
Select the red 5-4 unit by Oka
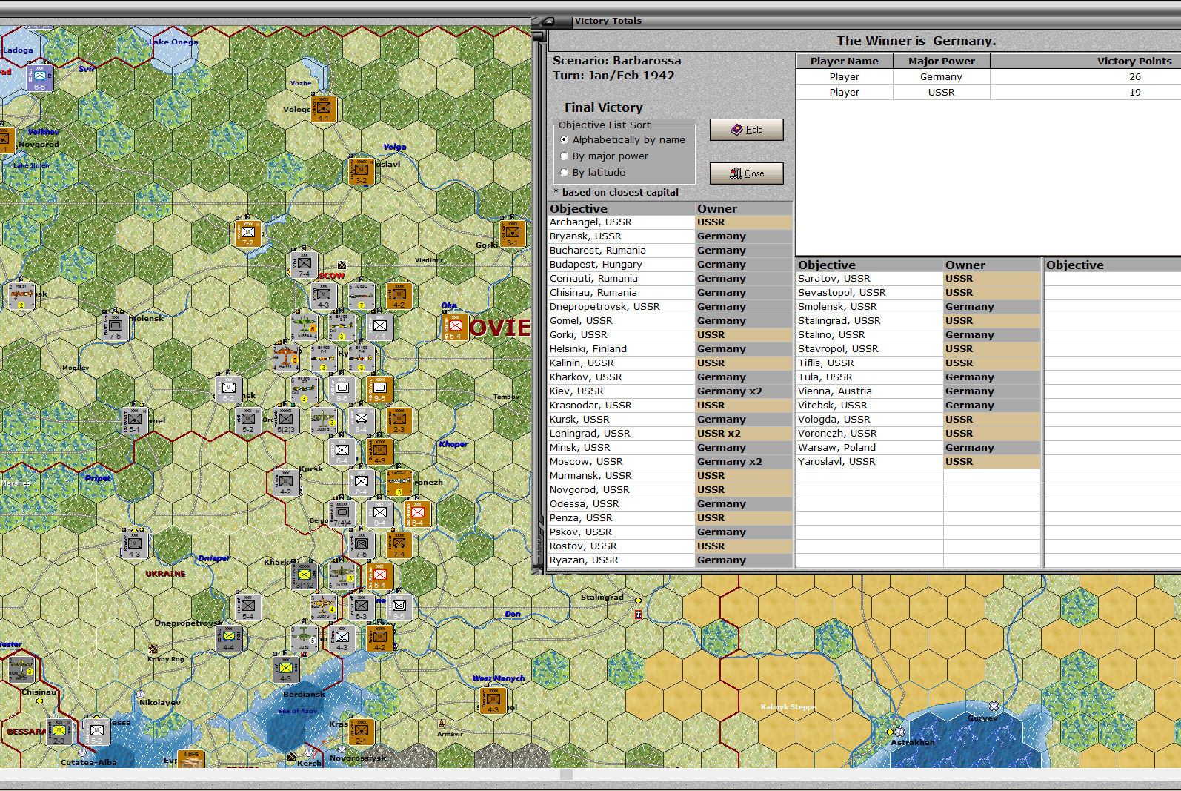[455, 327]
